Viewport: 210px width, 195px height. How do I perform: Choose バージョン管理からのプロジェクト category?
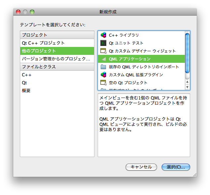pyautogui.click(x=56, y=59)
